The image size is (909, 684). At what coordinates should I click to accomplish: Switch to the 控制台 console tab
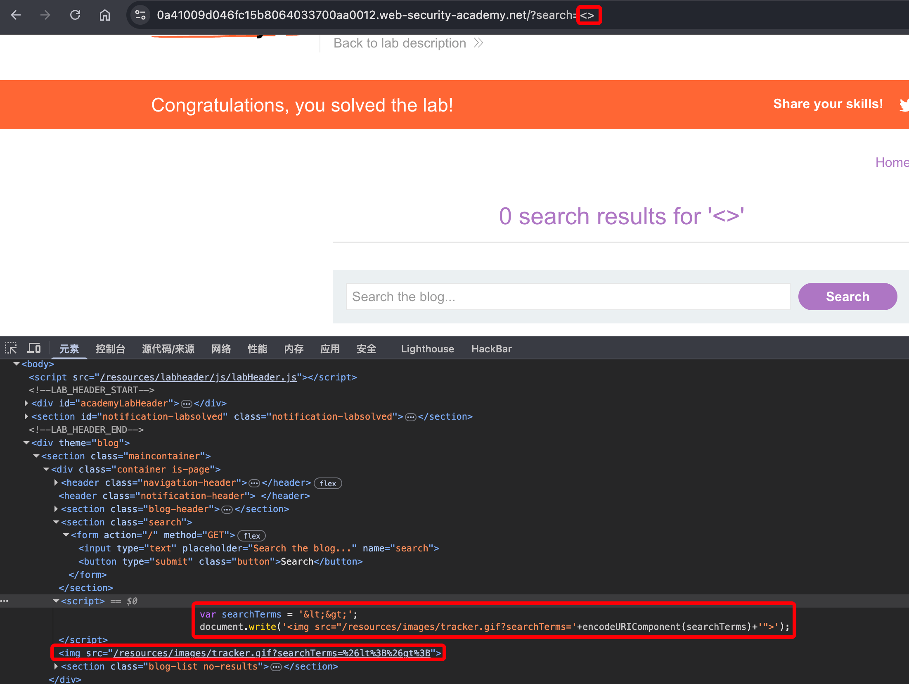click(x=110, y=349)
